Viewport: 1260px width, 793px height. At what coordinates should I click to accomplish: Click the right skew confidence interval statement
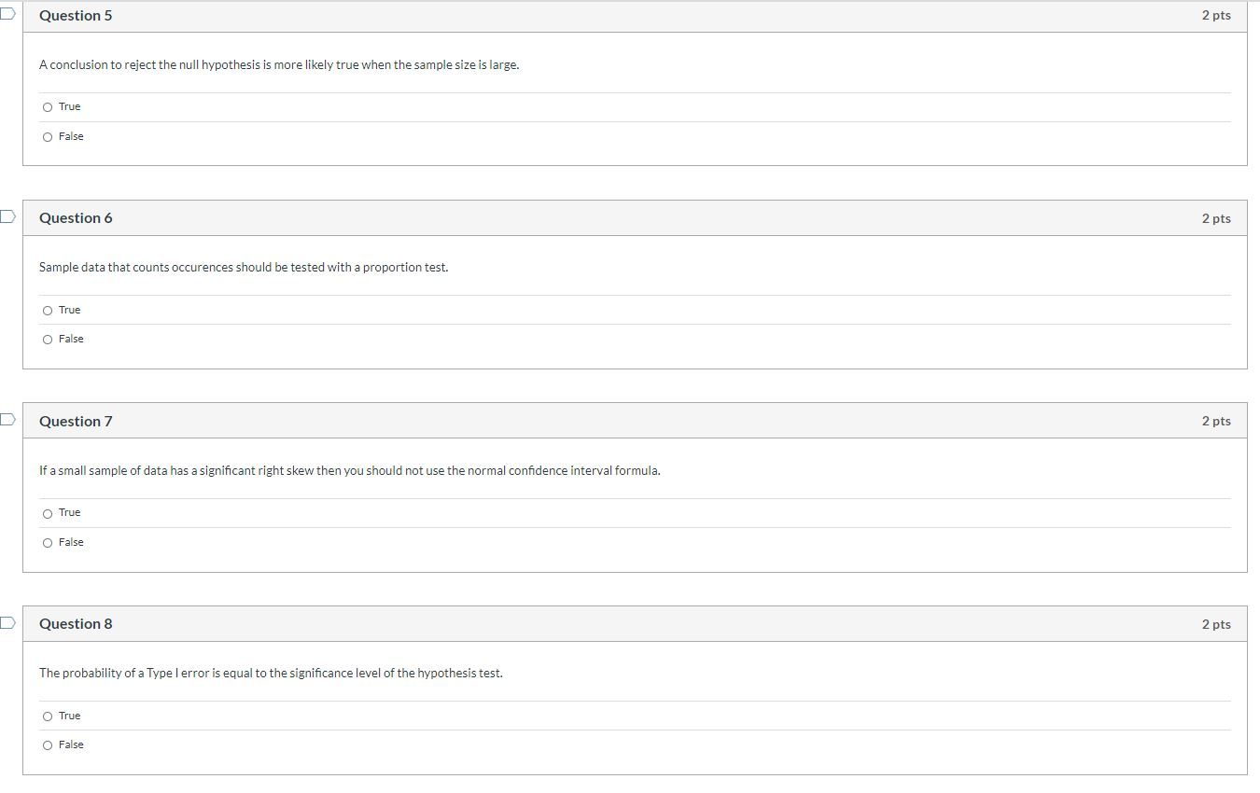350,471
